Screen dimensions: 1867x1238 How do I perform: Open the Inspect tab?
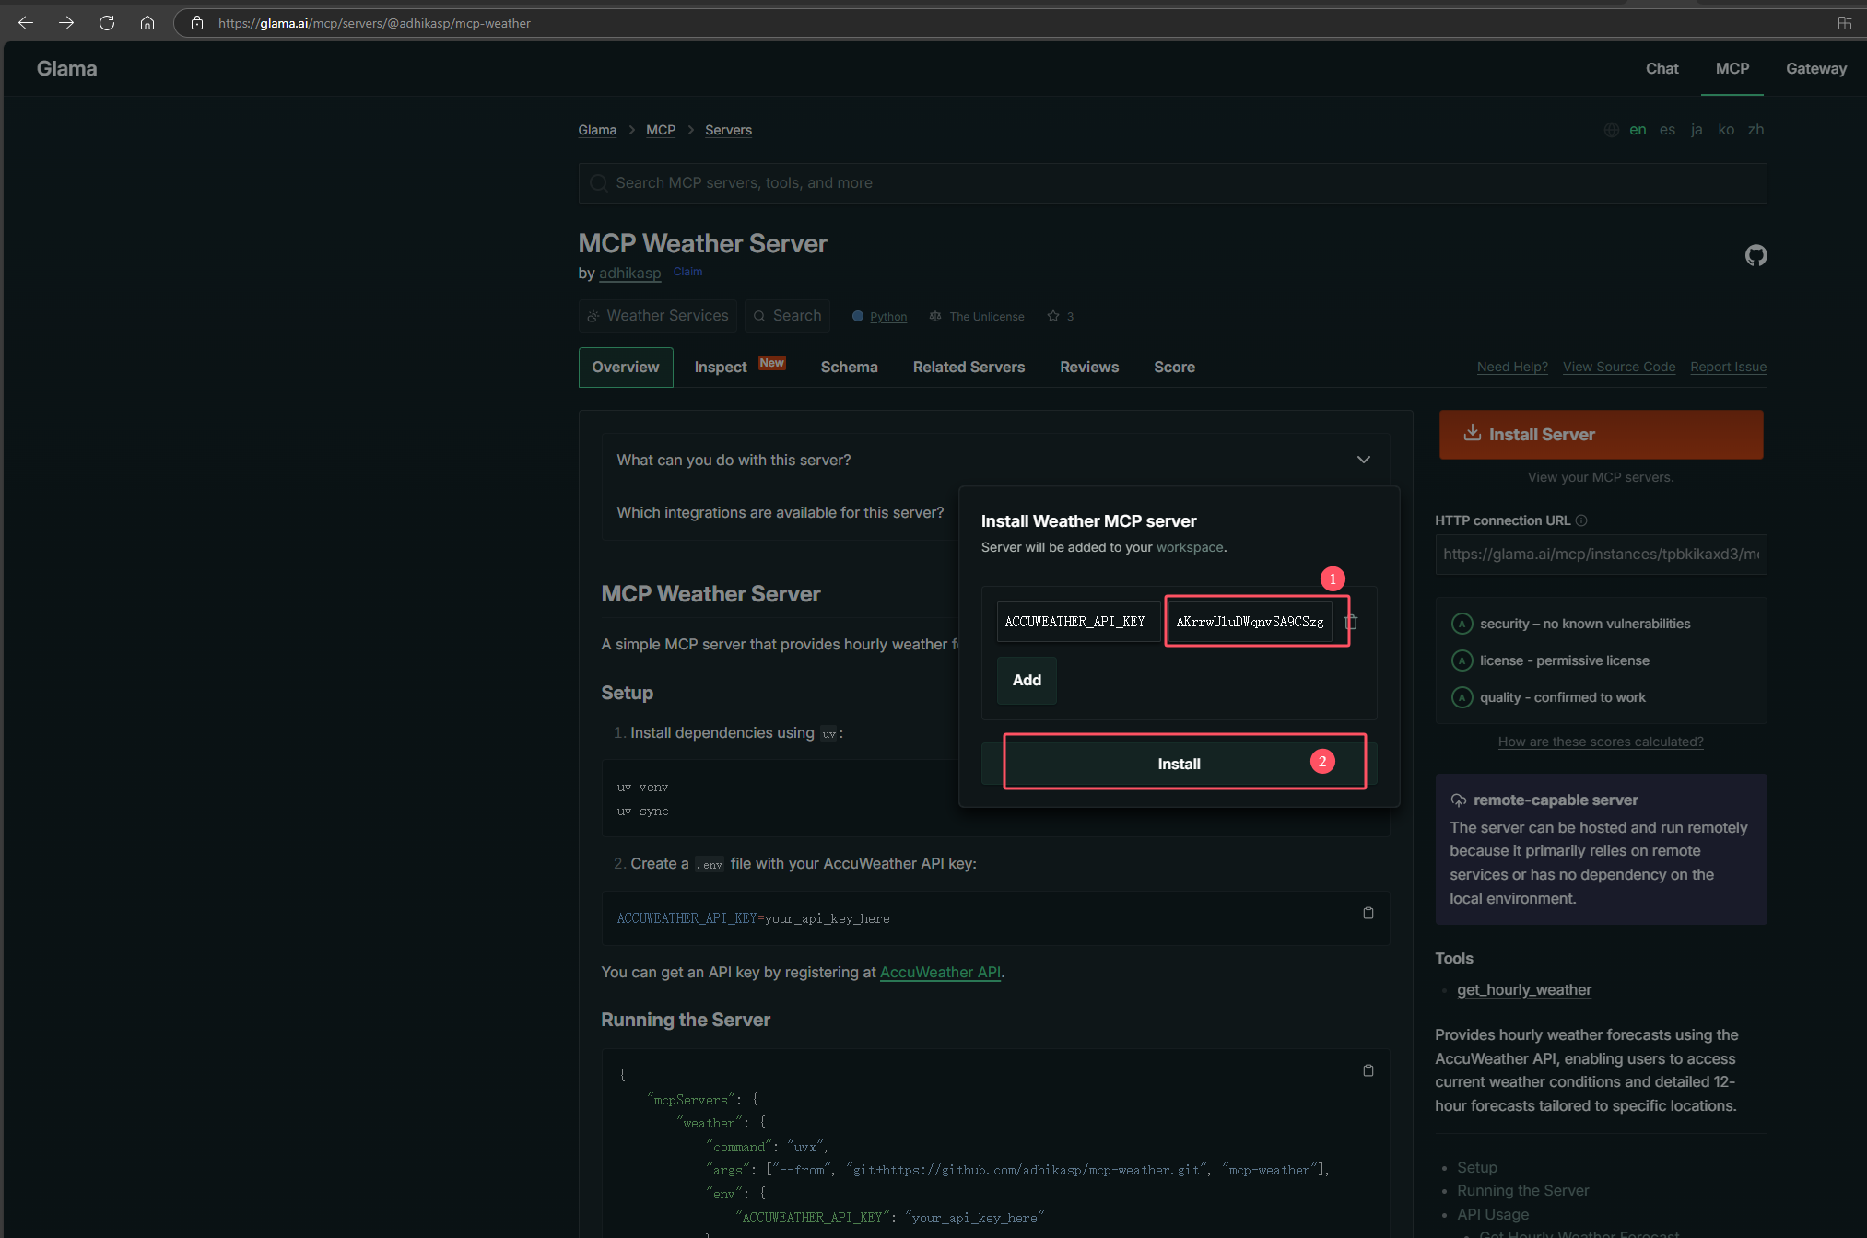[x=721, y=368]
